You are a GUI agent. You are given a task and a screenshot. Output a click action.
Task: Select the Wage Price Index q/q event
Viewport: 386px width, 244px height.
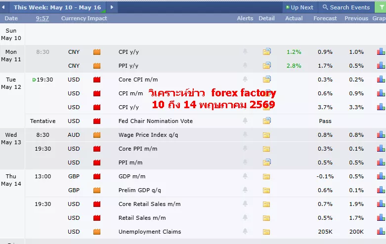coord(148,135)
